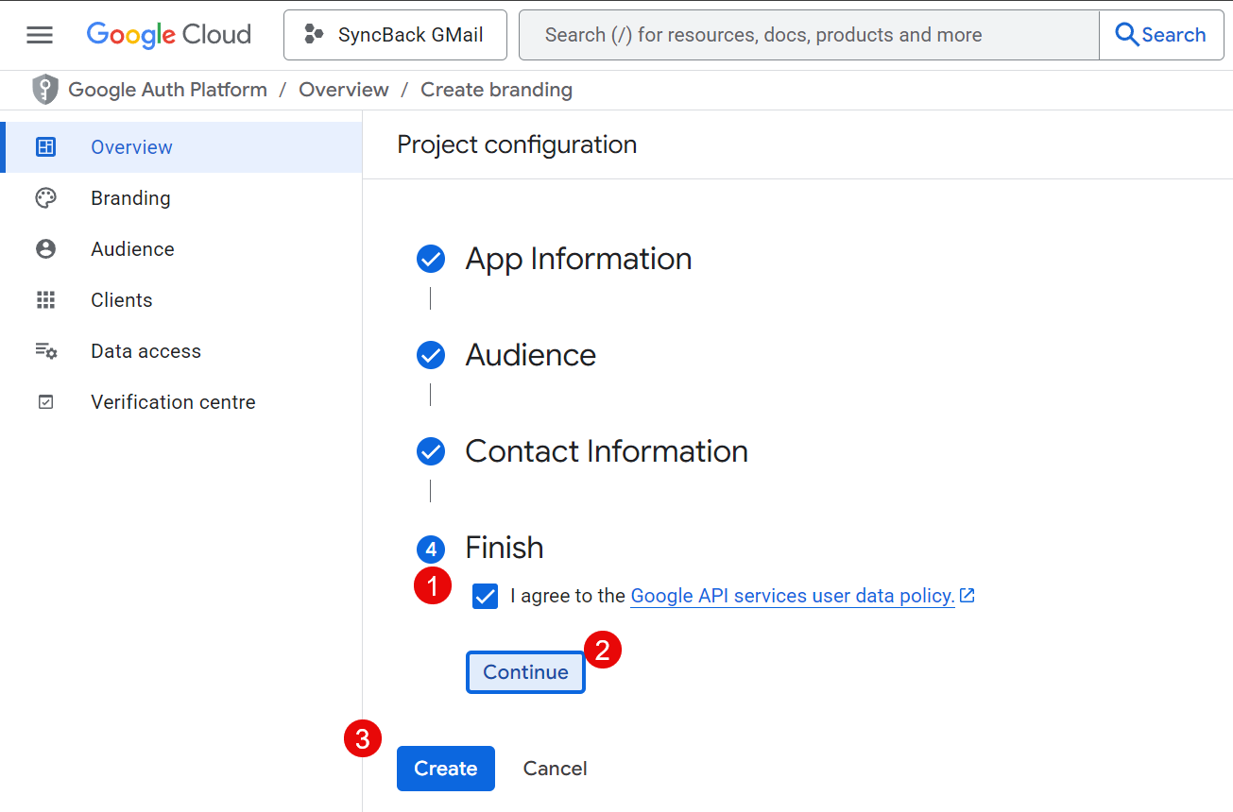The height and width of the screenshot is (812, 1233).
Task: Expand the Contact Information step
Action: [606, 451]
